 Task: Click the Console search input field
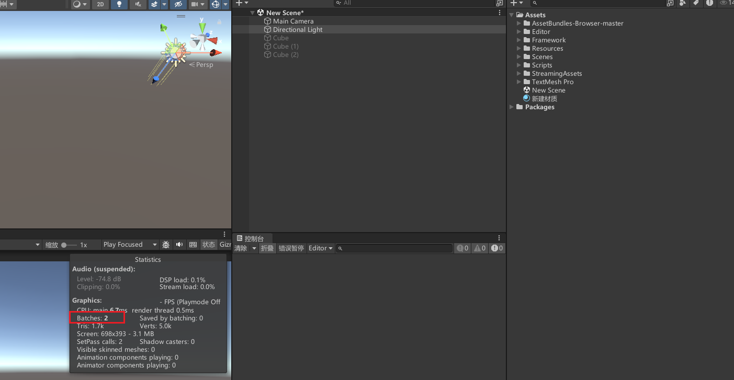tap(396, 248)
